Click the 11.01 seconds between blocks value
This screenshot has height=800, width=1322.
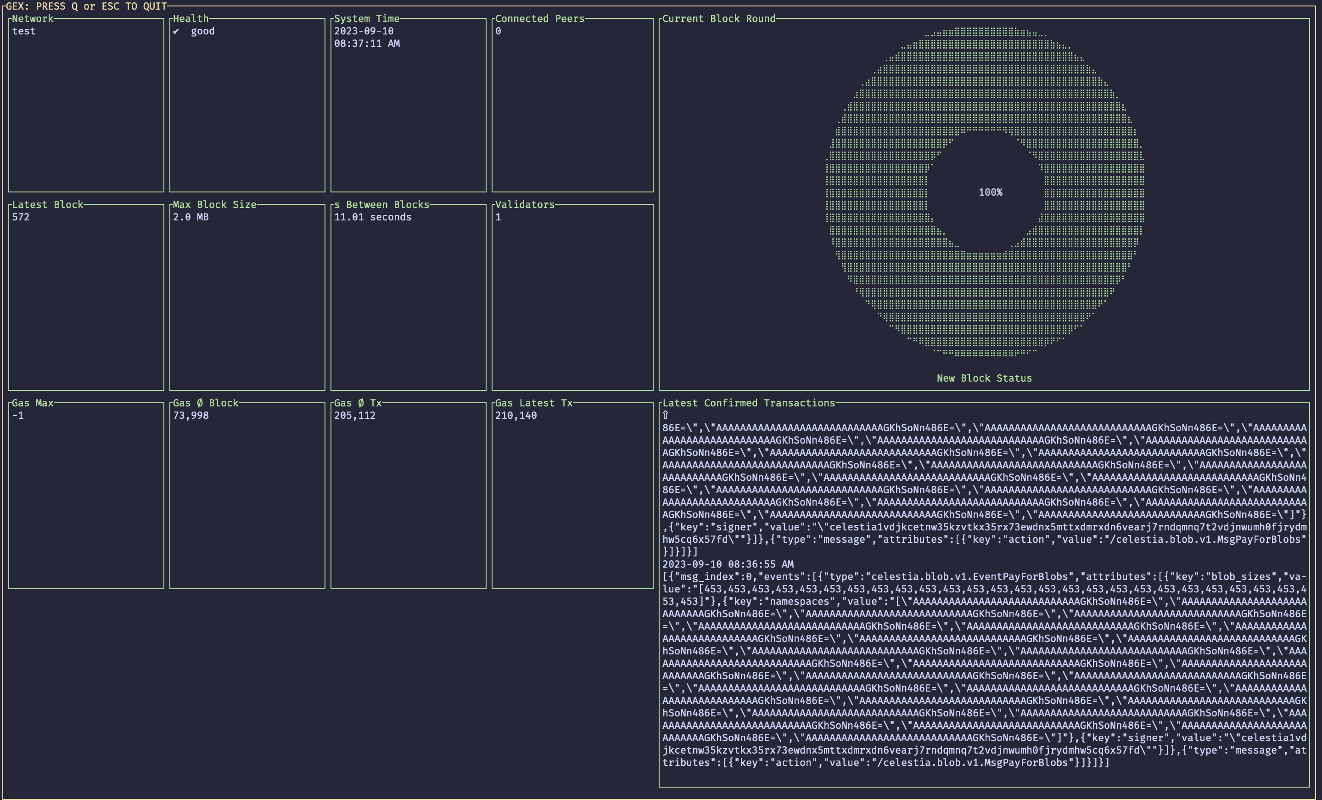pyautogui.click(x=372, y=217)
